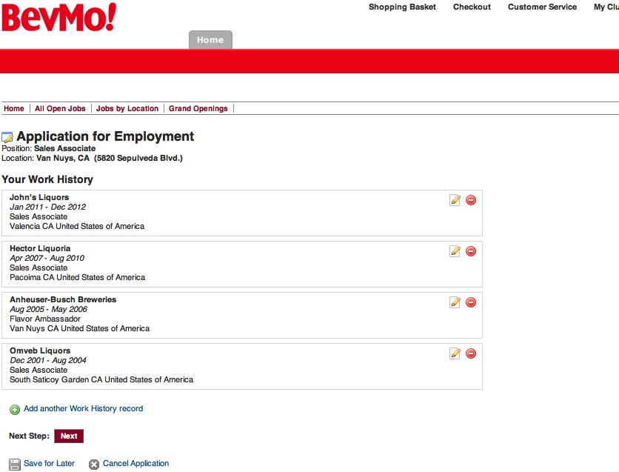
Task: Edit the John's Liquors work history entry
Action: [x=455, y=199]
